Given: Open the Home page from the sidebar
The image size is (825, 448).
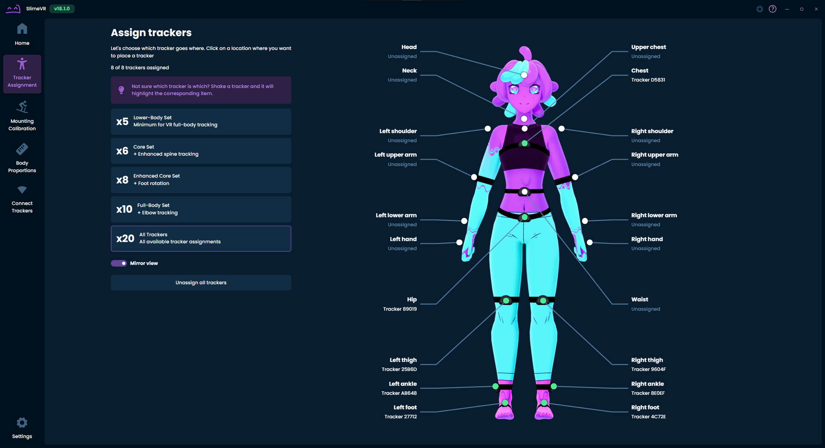Looking at the screenshot, I should 22,34.
